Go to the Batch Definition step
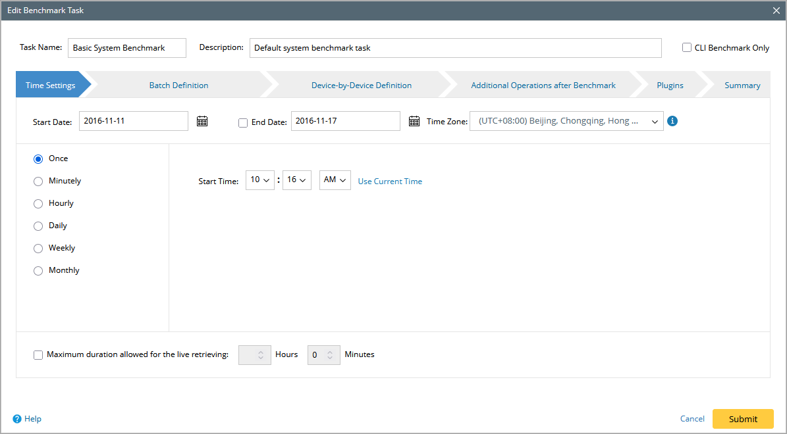The height and width of the screenshot is (434, 787). pos(178,85)
